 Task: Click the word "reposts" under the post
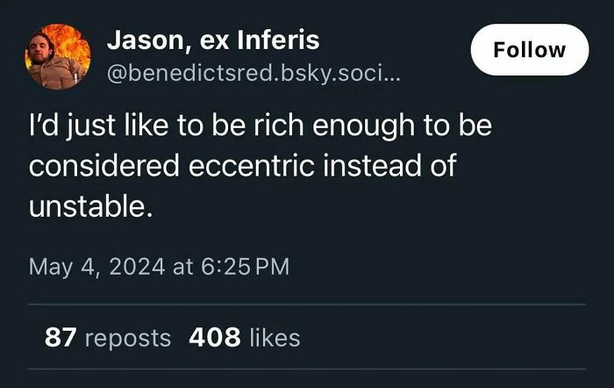[127, 337]
